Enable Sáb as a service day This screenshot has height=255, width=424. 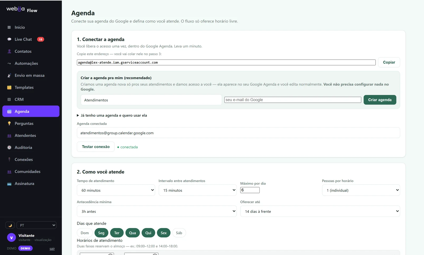coord(179,233)
